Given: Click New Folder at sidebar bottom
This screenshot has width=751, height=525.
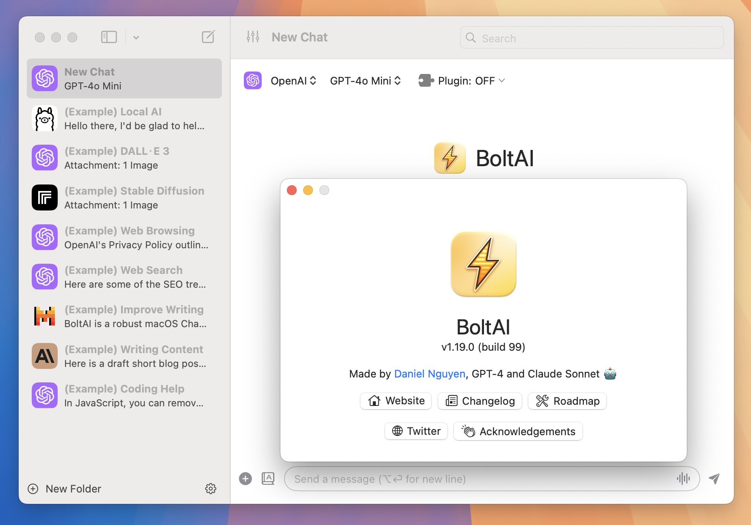Looking at the screenshot, I should (x=64, y=488).
